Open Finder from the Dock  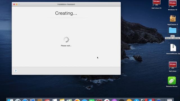(10, 100)
